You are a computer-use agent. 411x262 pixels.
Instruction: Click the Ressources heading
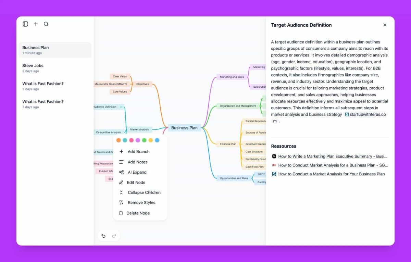pos(284,146)
